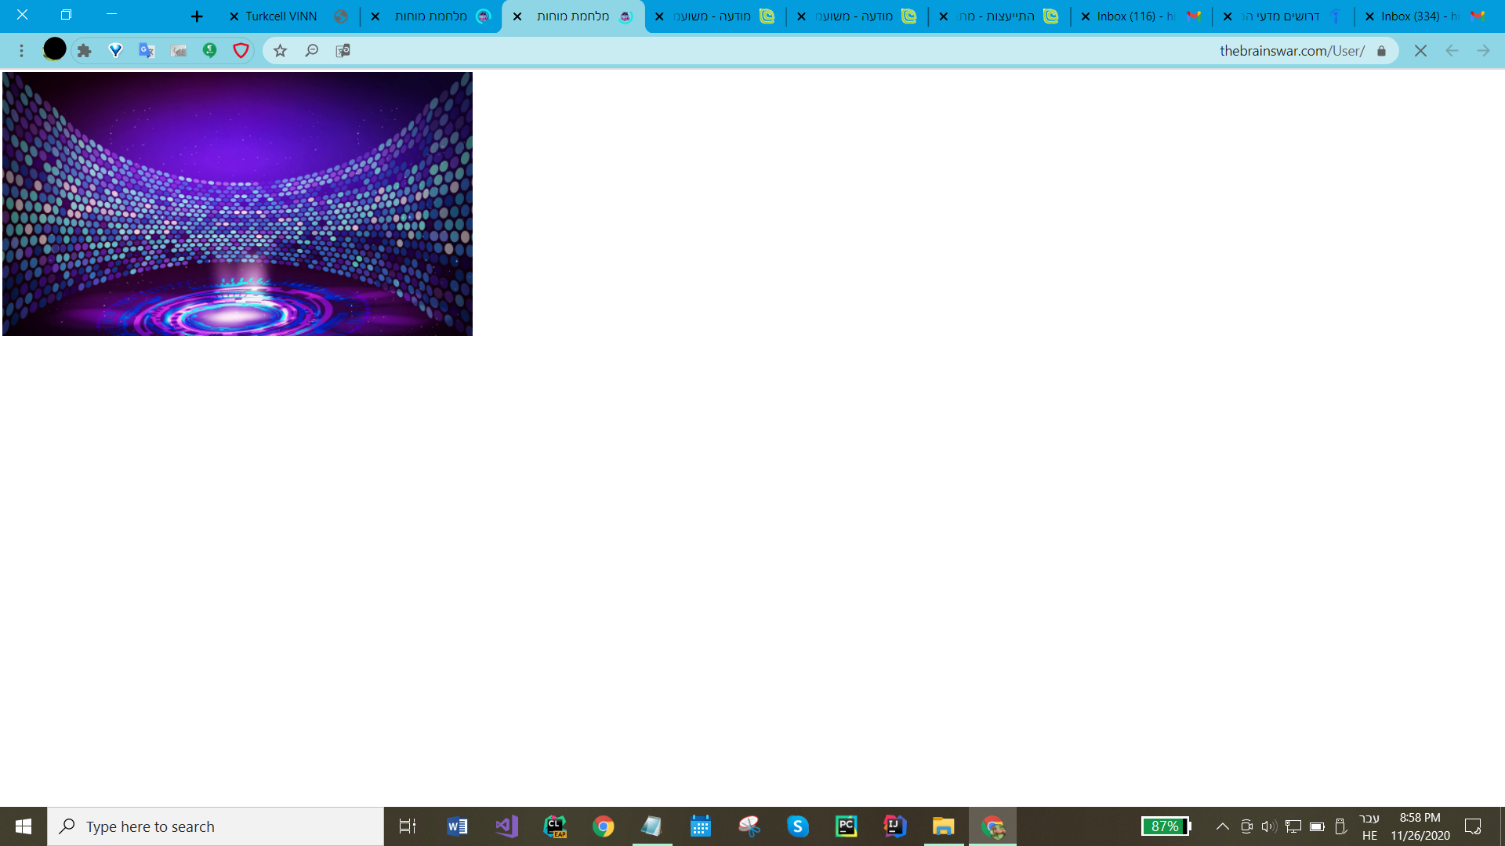Image resolution: width=1505 pixels, height=846 pixels.
Task: Click the blue gem-shaped extension icon
Action: [x=115, y=50]
